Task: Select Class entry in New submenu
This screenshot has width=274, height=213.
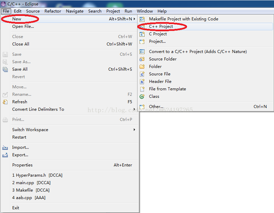Action: pos(205,96)
